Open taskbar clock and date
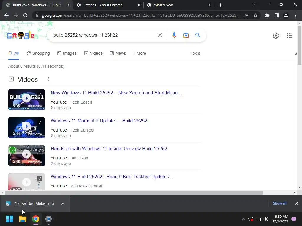The width and height of the screenshot is (302, 226). (280, 219)
